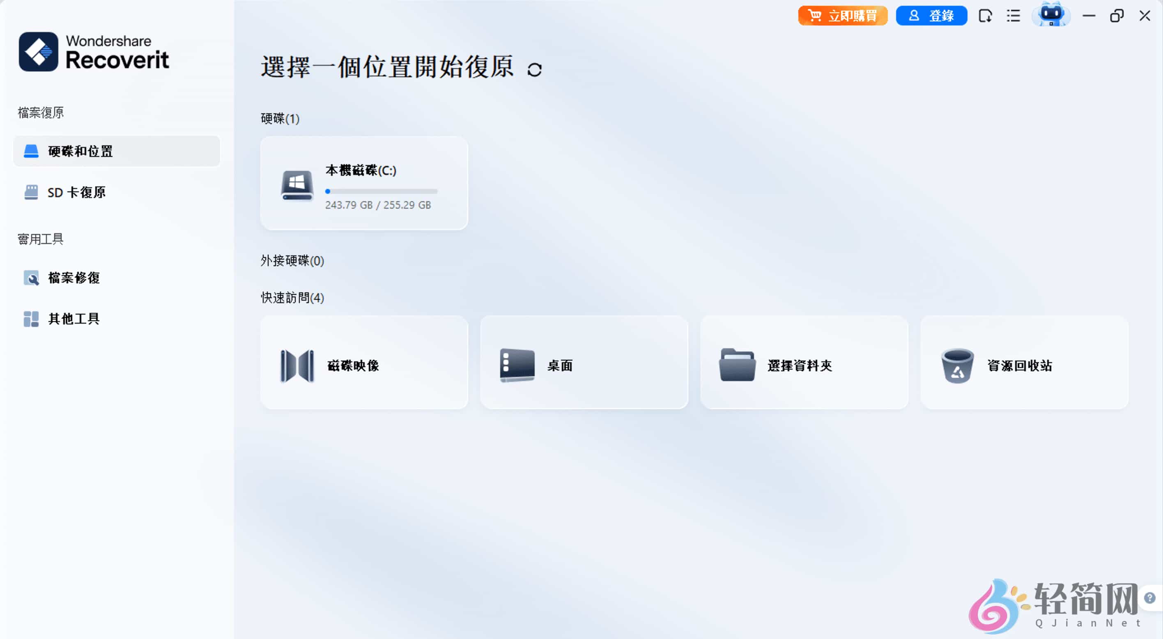Switch to the 檔案復原 section
The image size is (1163, 639).
coord(41,112)
